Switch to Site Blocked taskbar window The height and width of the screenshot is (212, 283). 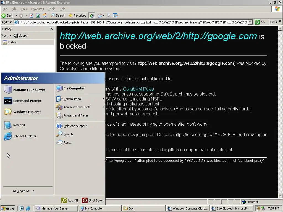[x=232, y=208]
